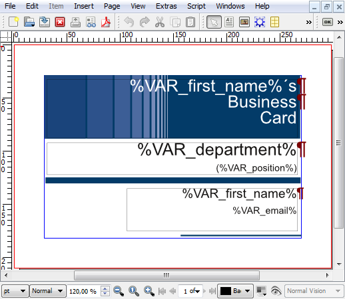Toggle the preview mode eye icon
Image resolution: width=345 pixels, height=299 pixels.
point(276,291)
